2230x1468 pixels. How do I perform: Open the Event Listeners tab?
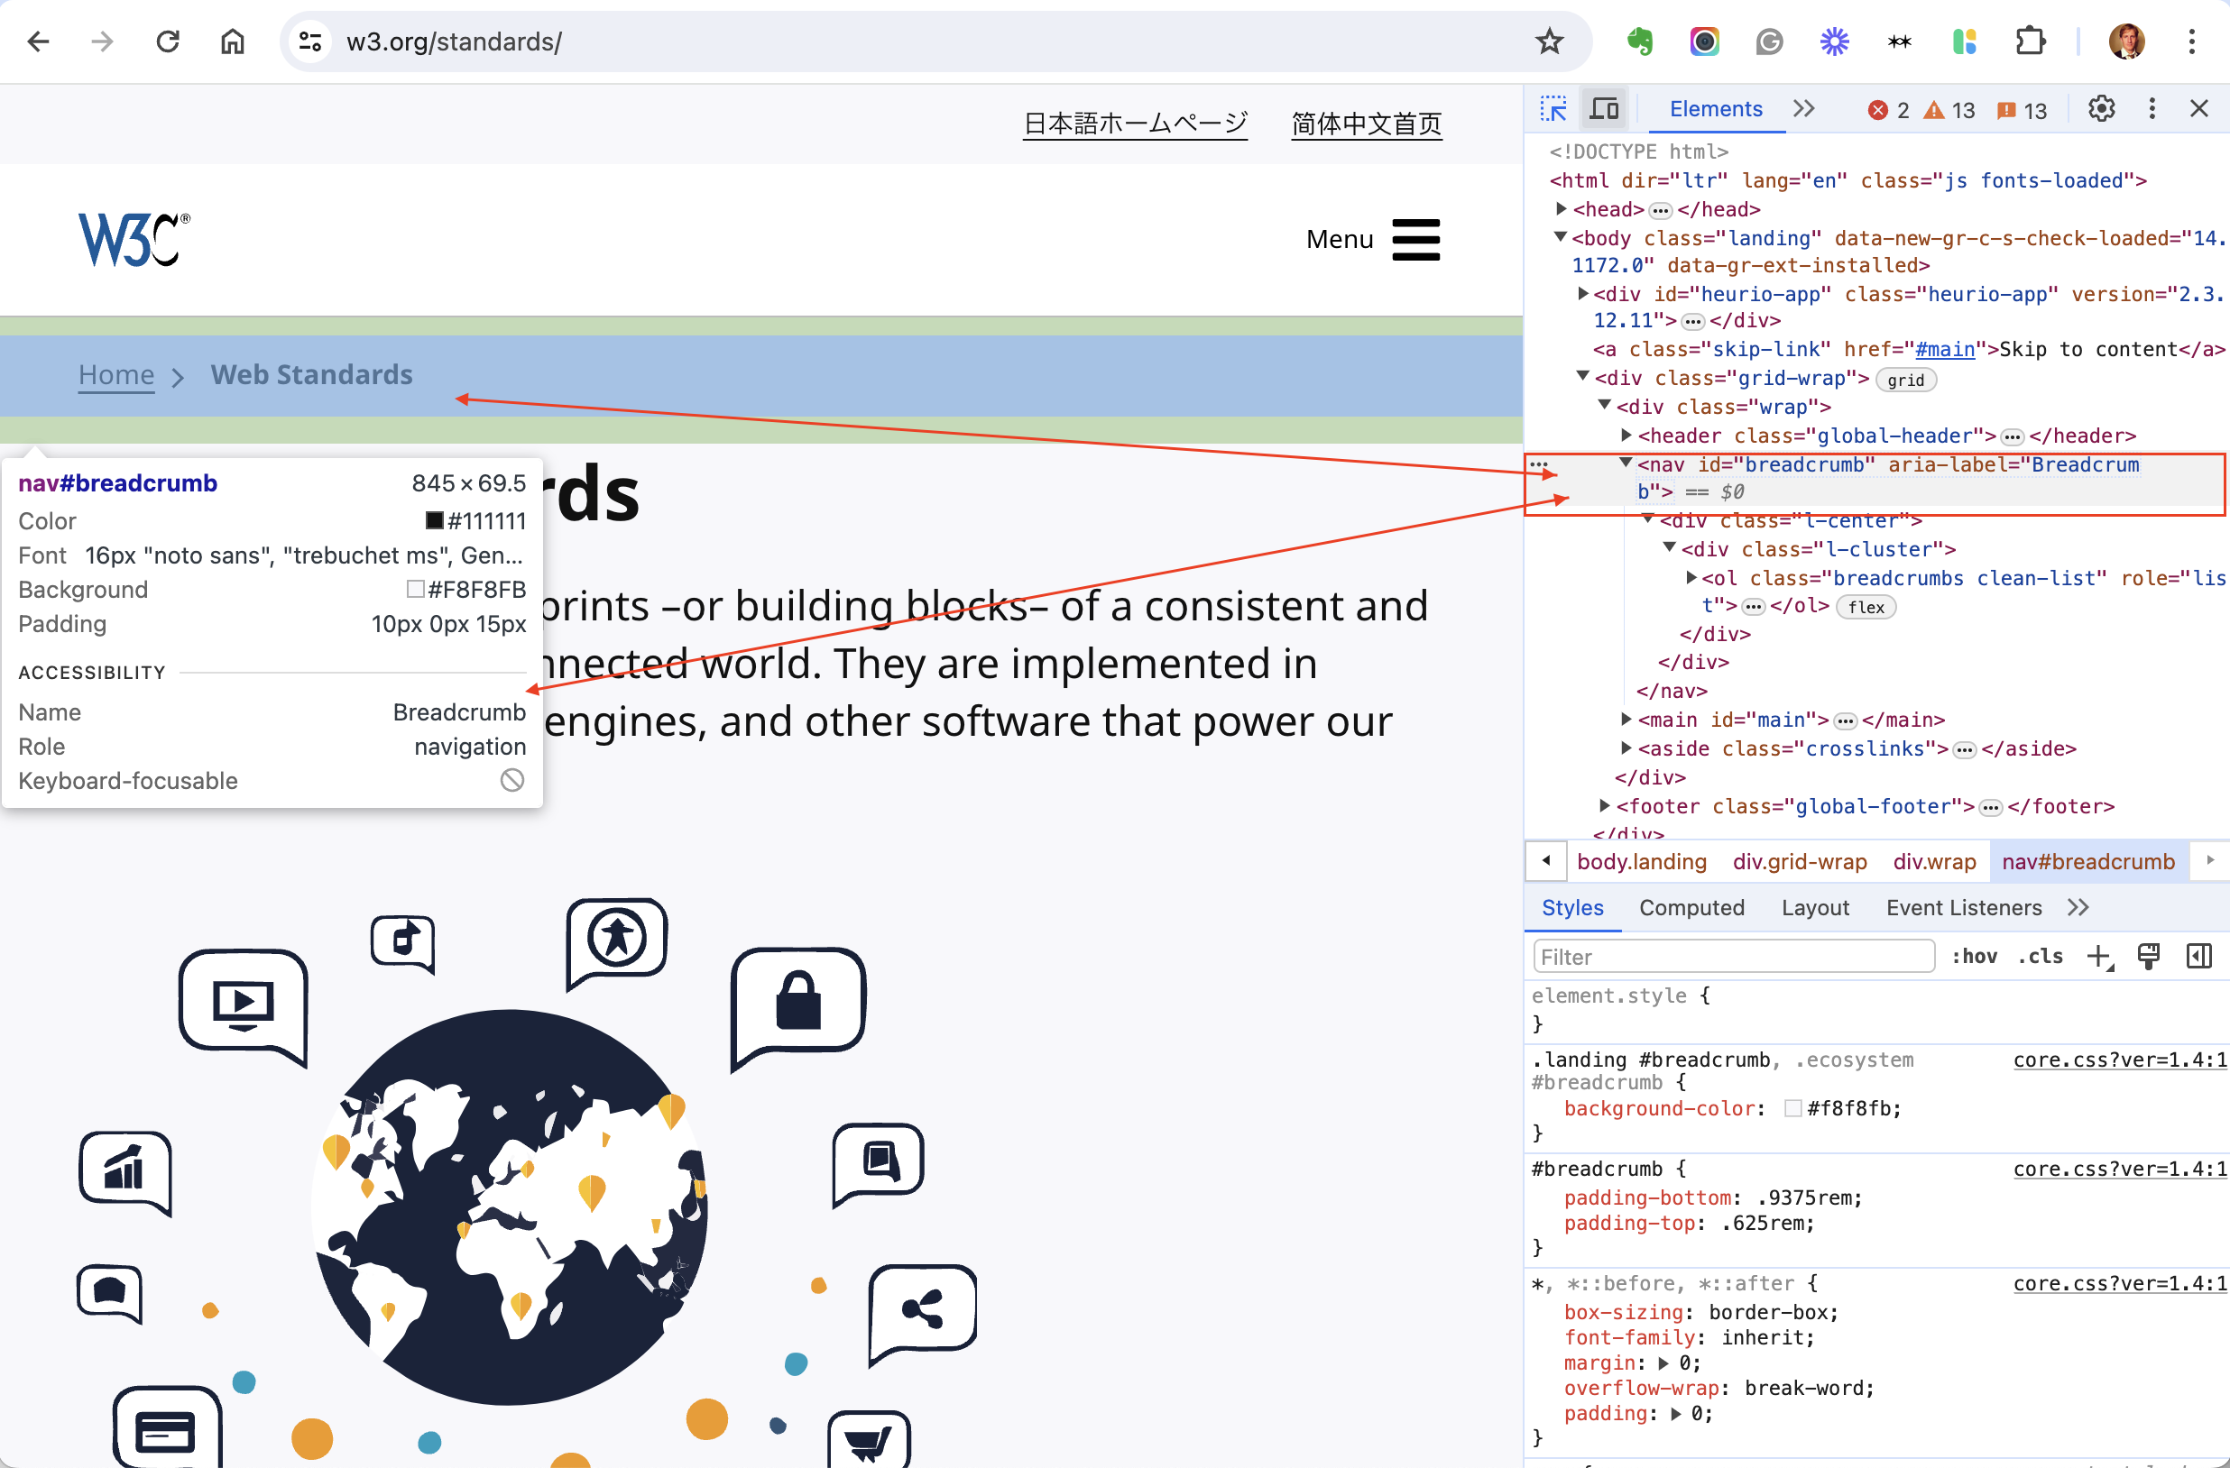pyautogui.click(x=1963, y=907)
